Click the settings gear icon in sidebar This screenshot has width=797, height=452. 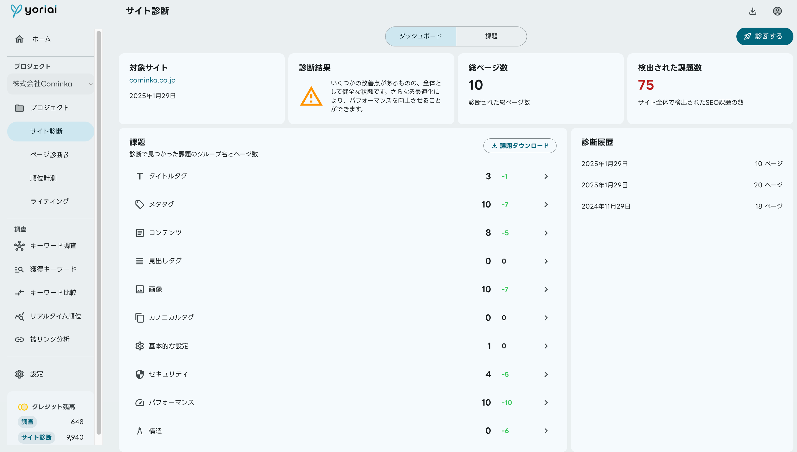(19, 374)
